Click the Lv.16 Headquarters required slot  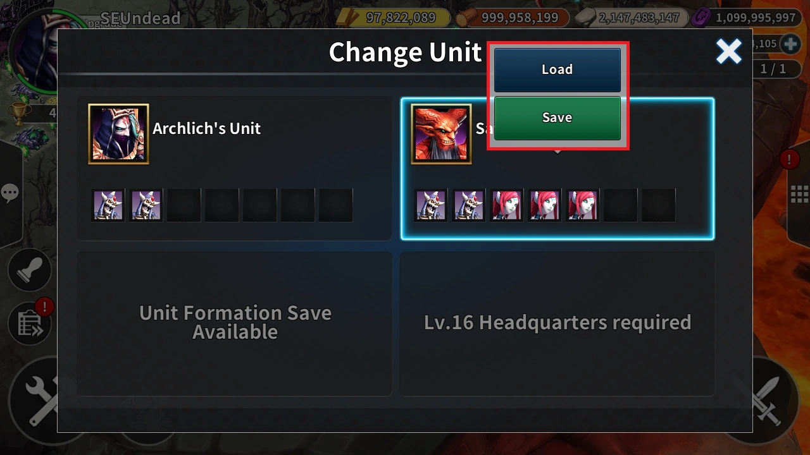[558, 324]
